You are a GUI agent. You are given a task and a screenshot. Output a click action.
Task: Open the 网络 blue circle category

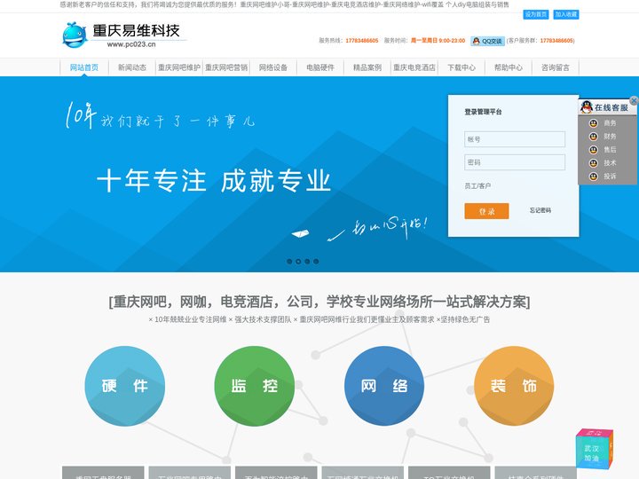[384, 386]
